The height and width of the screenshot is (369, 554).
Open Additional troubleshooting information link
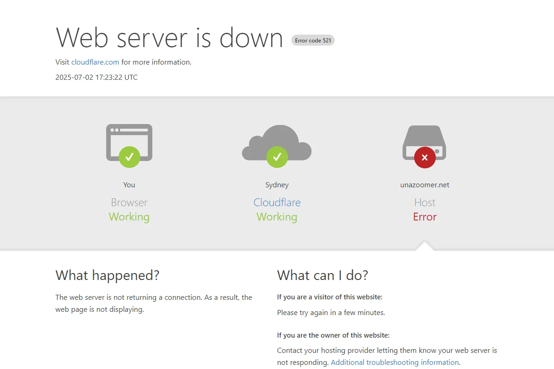tap(395, 363)
